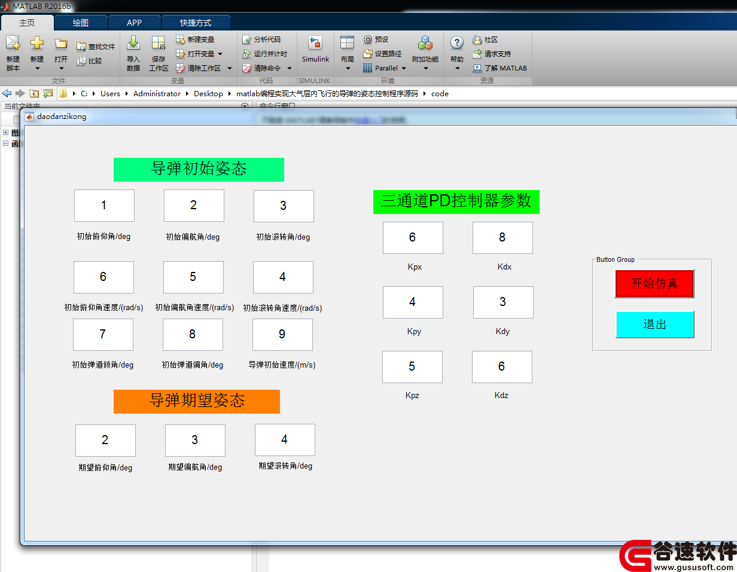The image size is (737, 572).
Task: Open Simulink from the toolstrip
Action: (x=315, y=50)
